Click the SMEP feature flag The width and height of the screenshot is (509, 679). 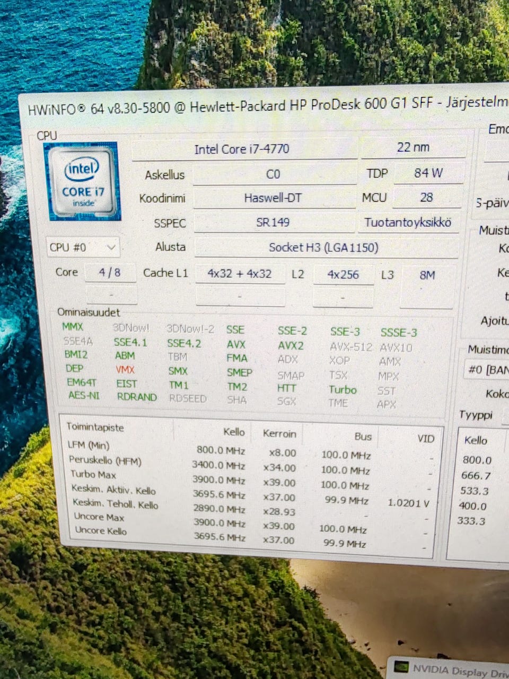click(x=239, y=372)
